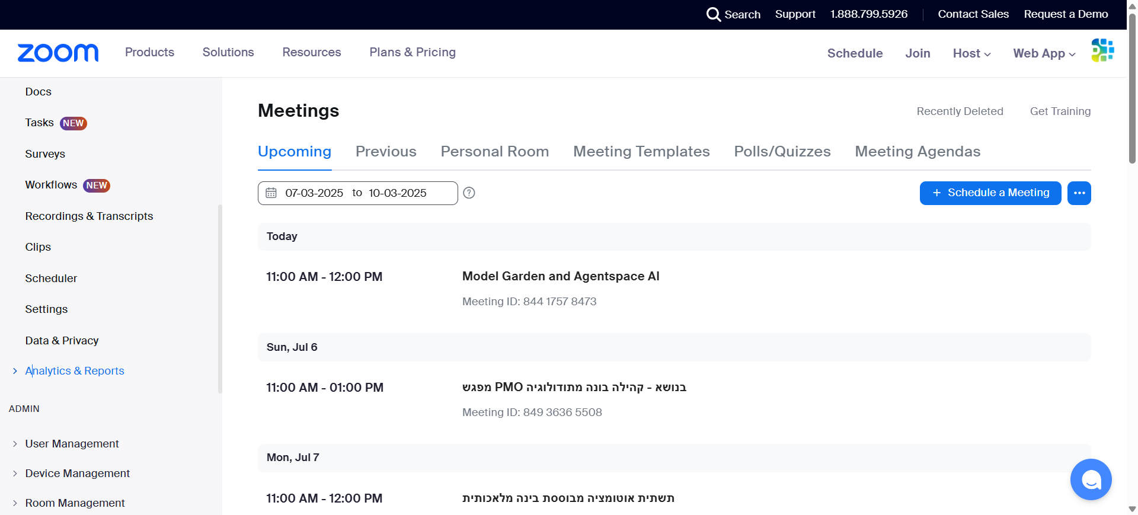1138x515 pixels.
Task: Switch to the Personal Room tab
Action: click(x=495, y=152)
